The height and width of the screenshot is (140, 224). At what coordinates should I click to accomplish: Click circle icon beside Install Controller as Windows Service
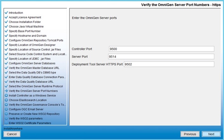6,95
